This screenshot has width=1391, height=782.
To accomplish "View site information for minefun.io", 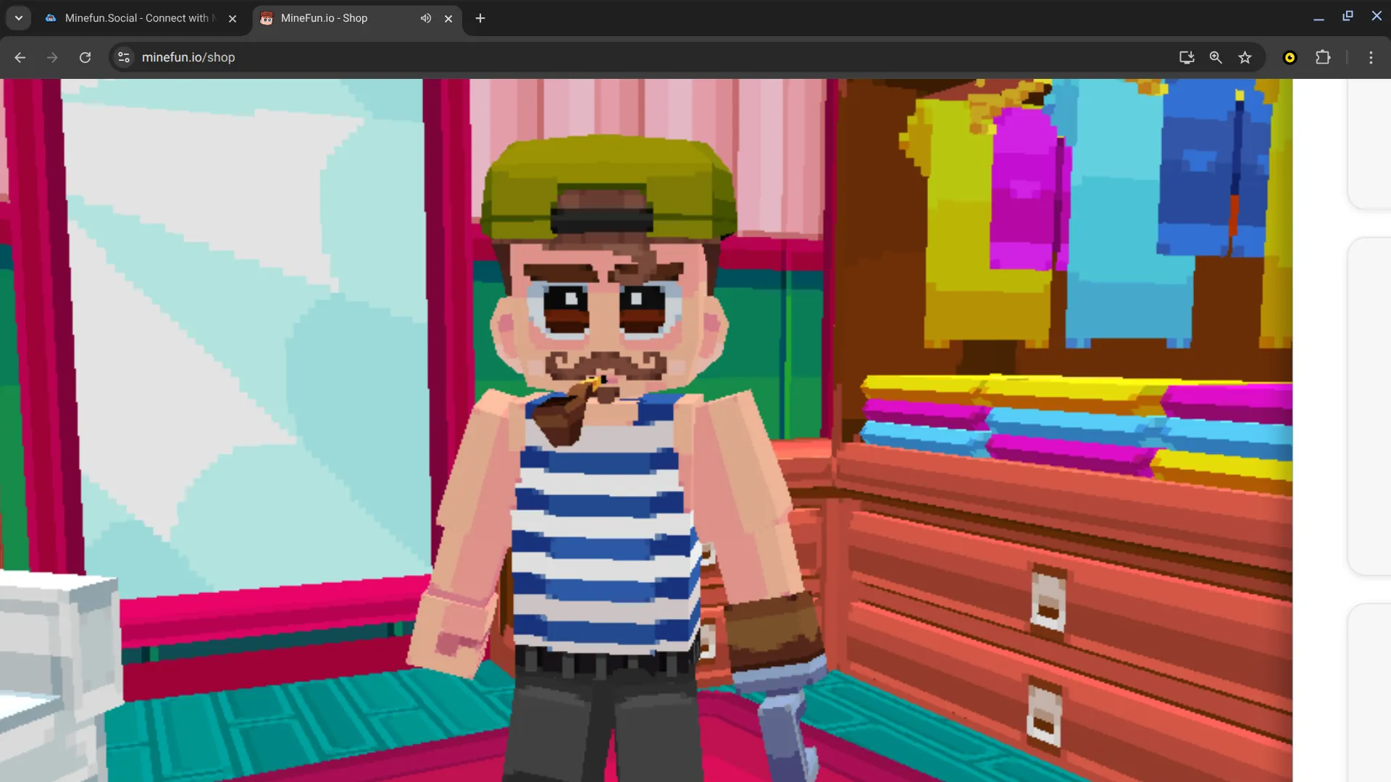I will [124, 57].
